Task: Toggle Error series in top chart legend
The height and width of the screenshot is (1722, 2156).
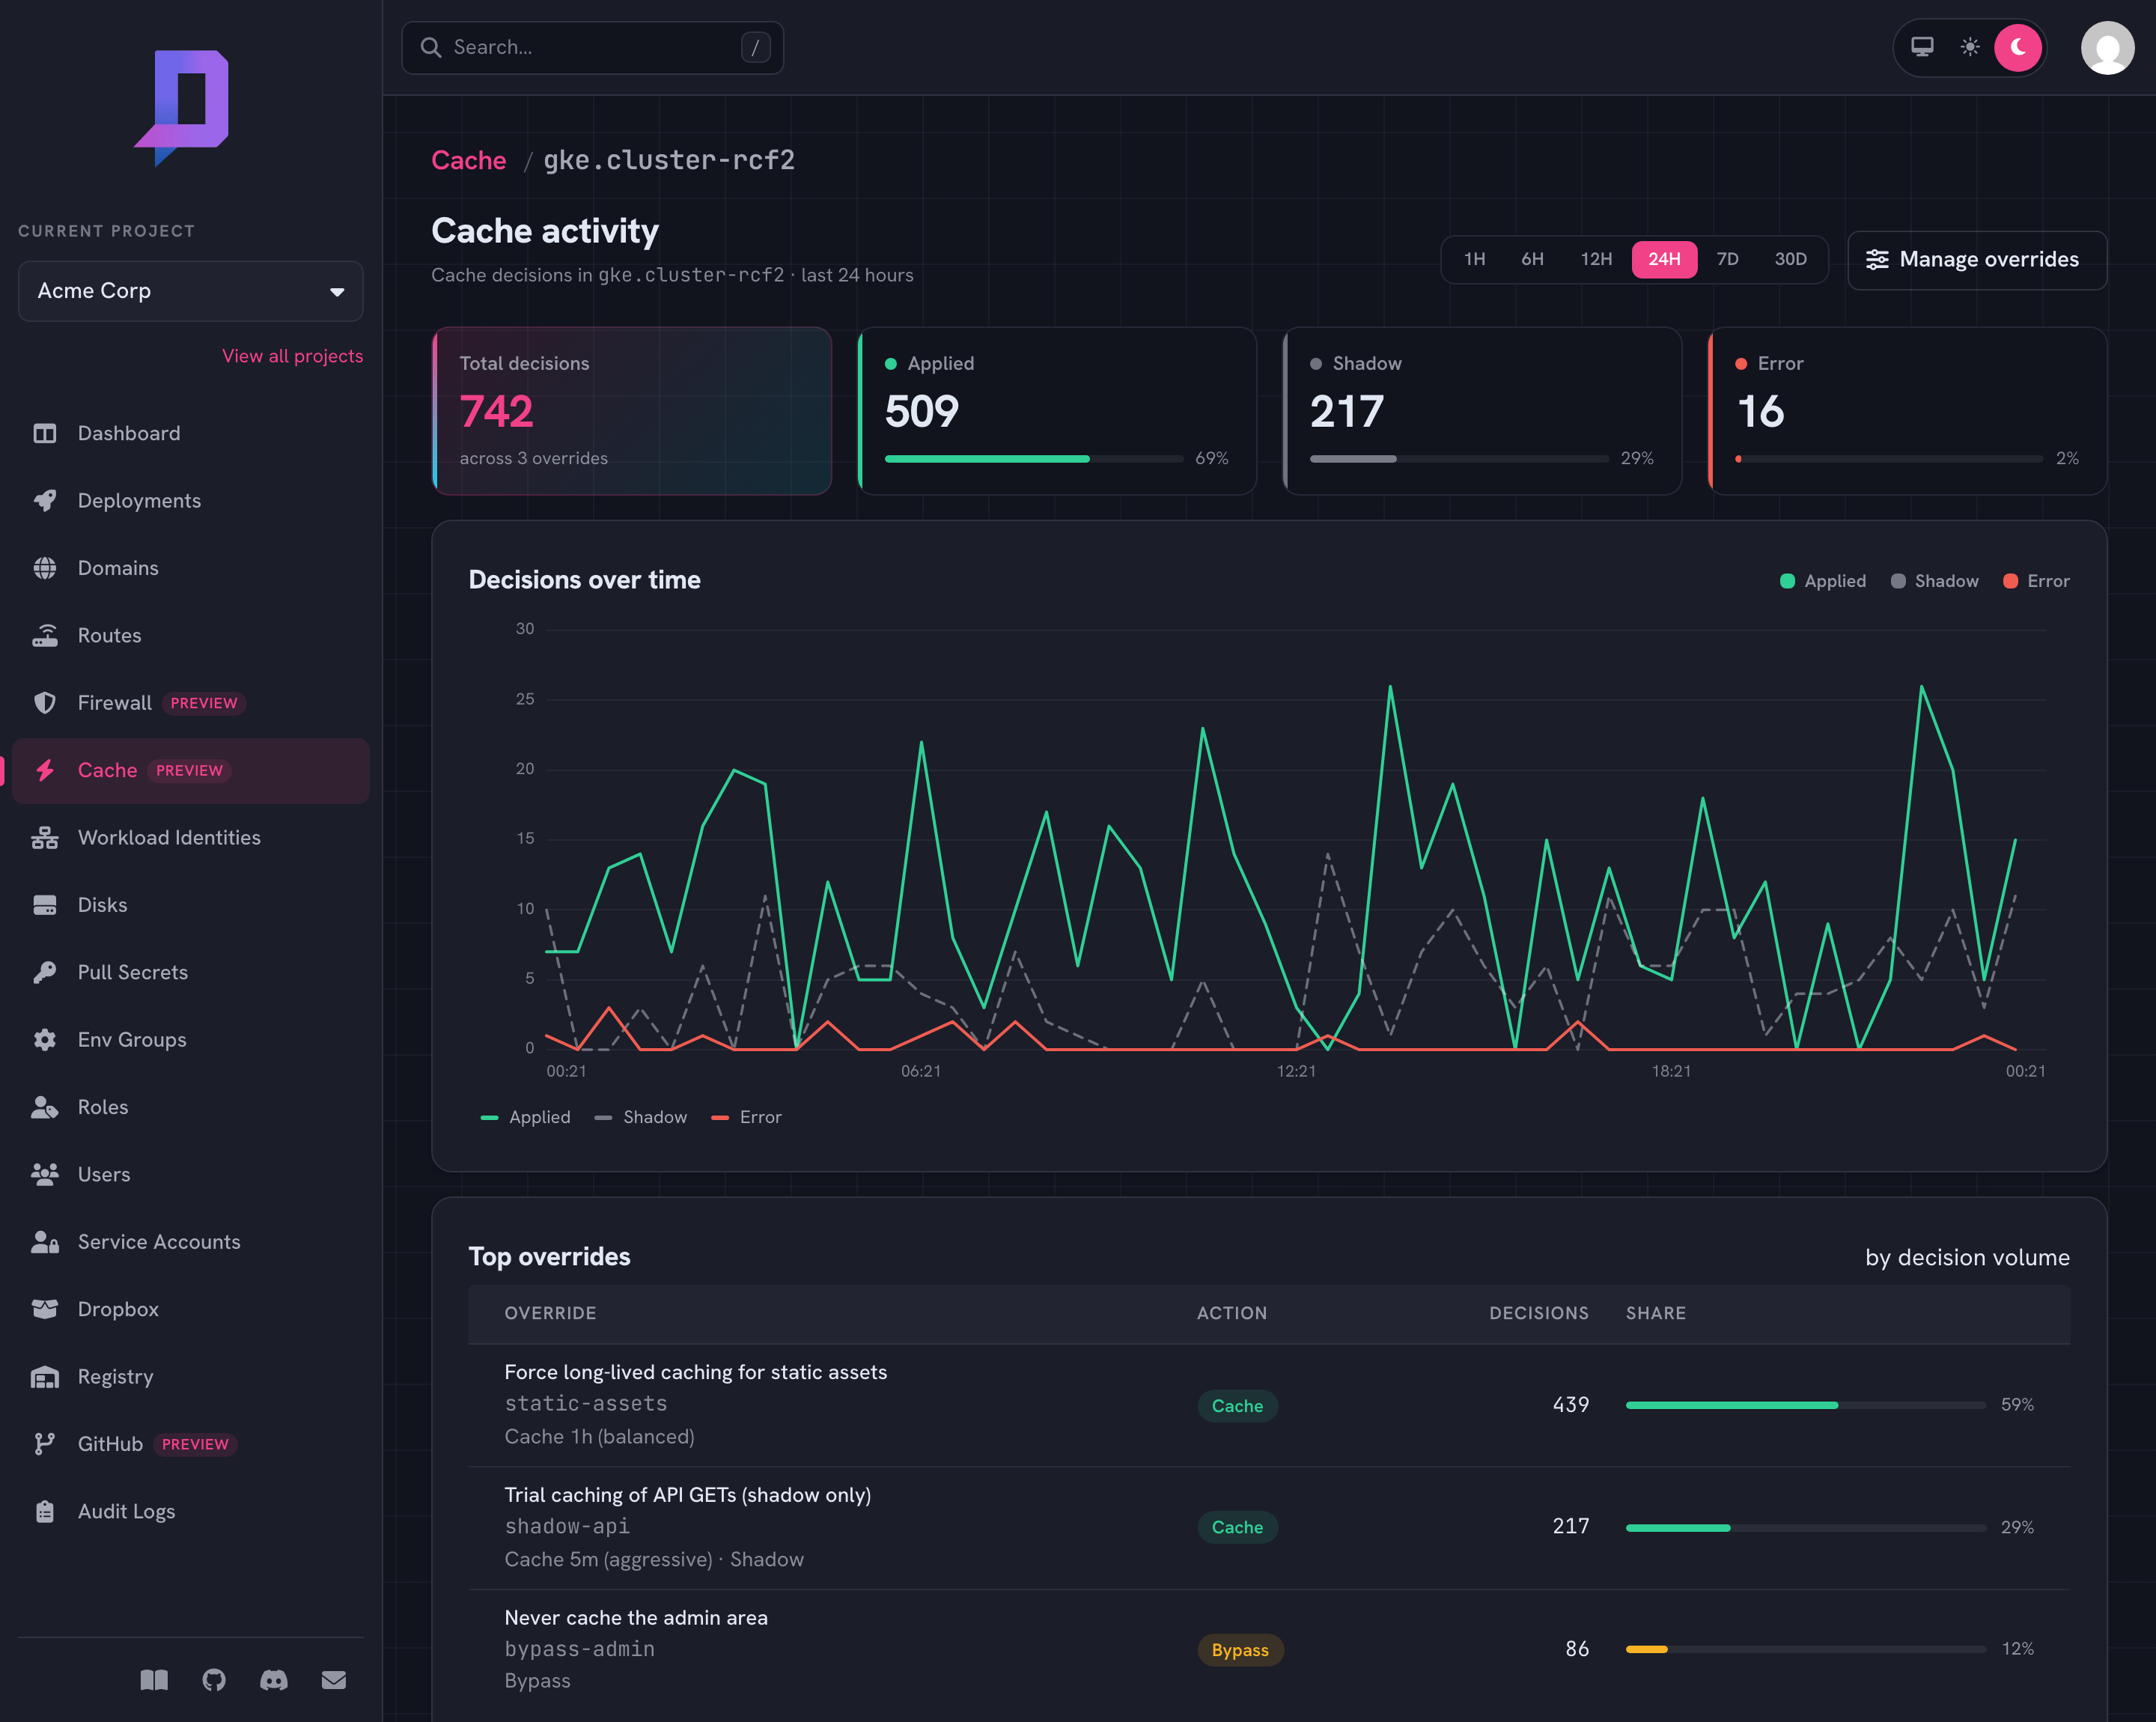Action: click(x=2036, y=581)
